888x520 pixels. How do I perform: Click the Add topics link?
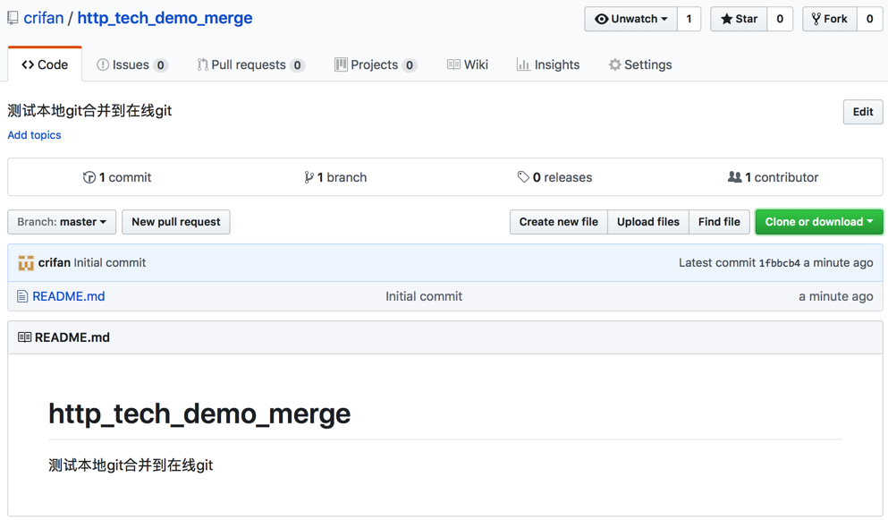tap(34, 135)
